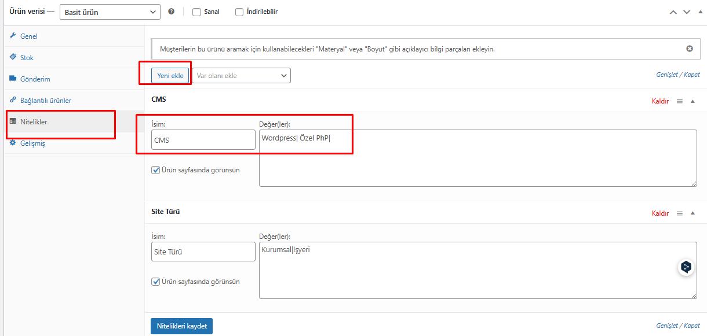
Task: Click the Site Türü name input field
Action: [203, 252]
